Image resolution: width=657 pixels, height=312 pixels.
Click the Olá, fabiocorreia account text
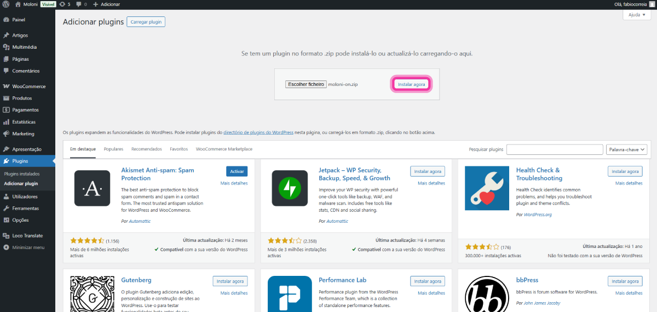tap(630, 4)
